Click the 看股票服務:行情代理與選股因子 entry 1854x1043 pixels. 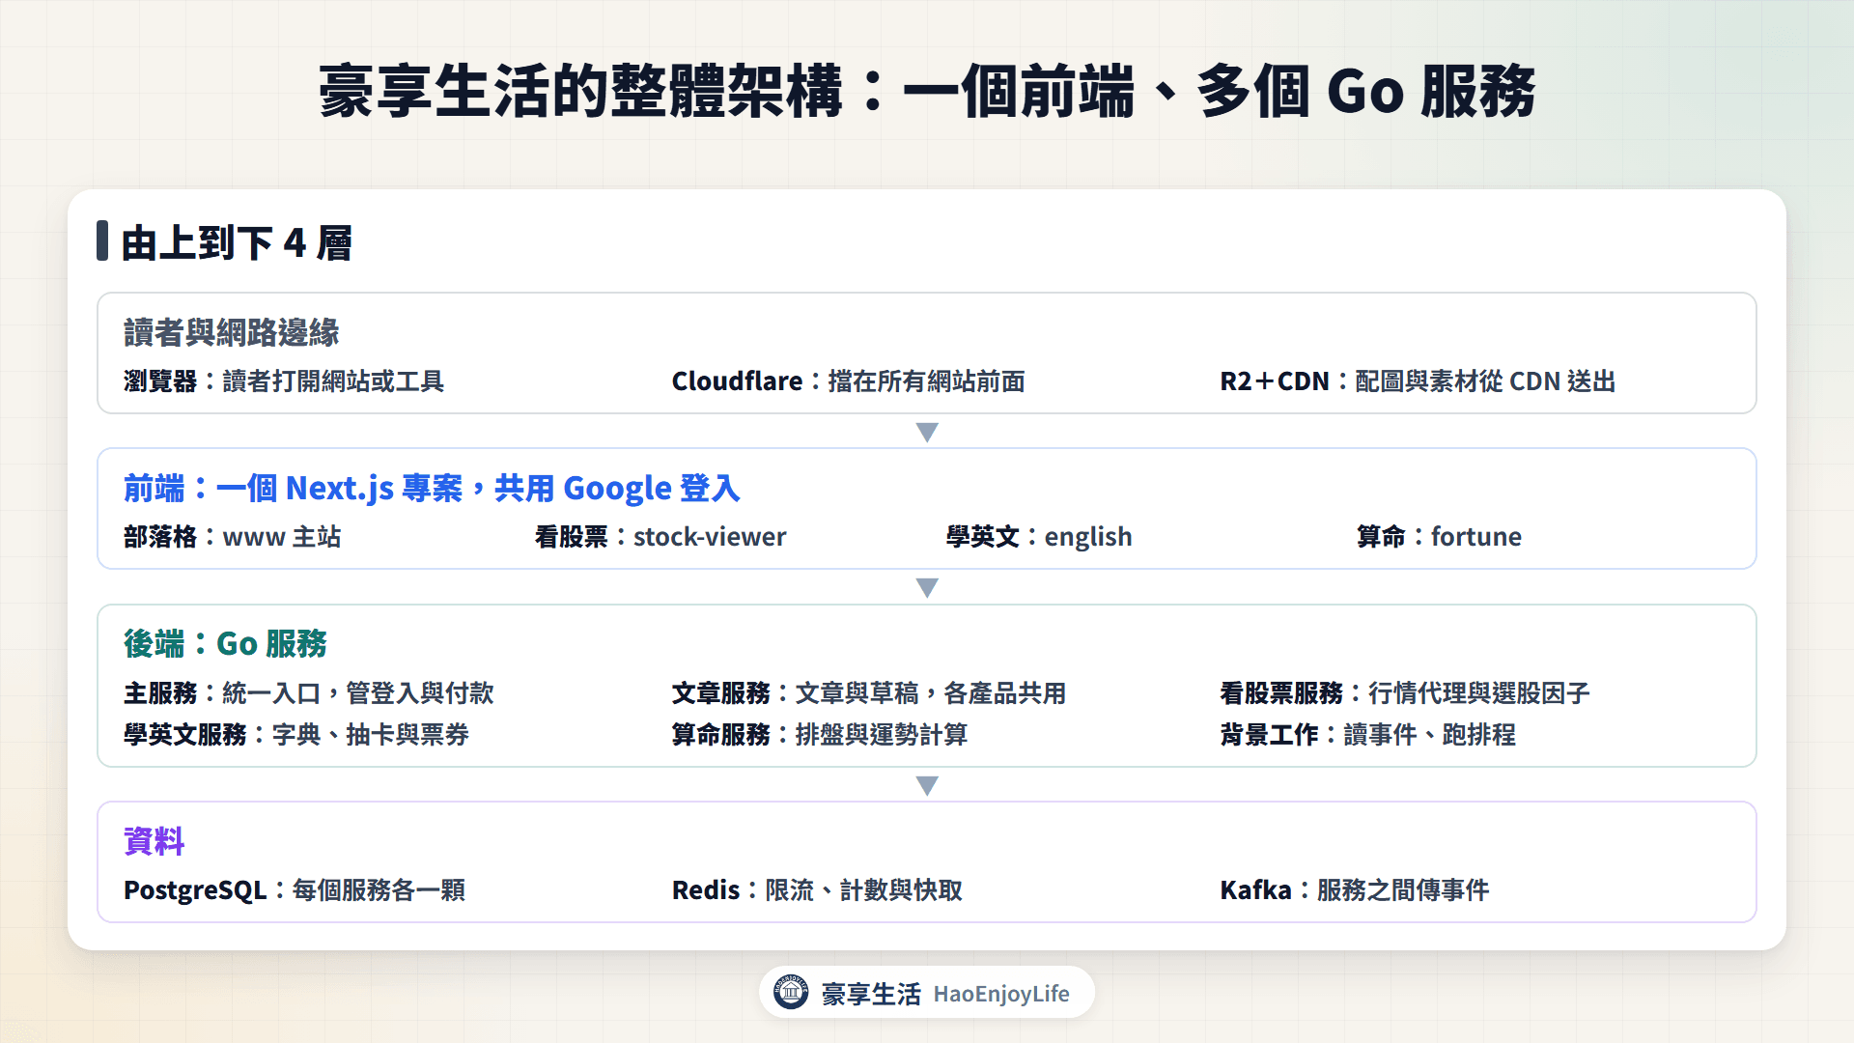click(x=1405, y=693)
